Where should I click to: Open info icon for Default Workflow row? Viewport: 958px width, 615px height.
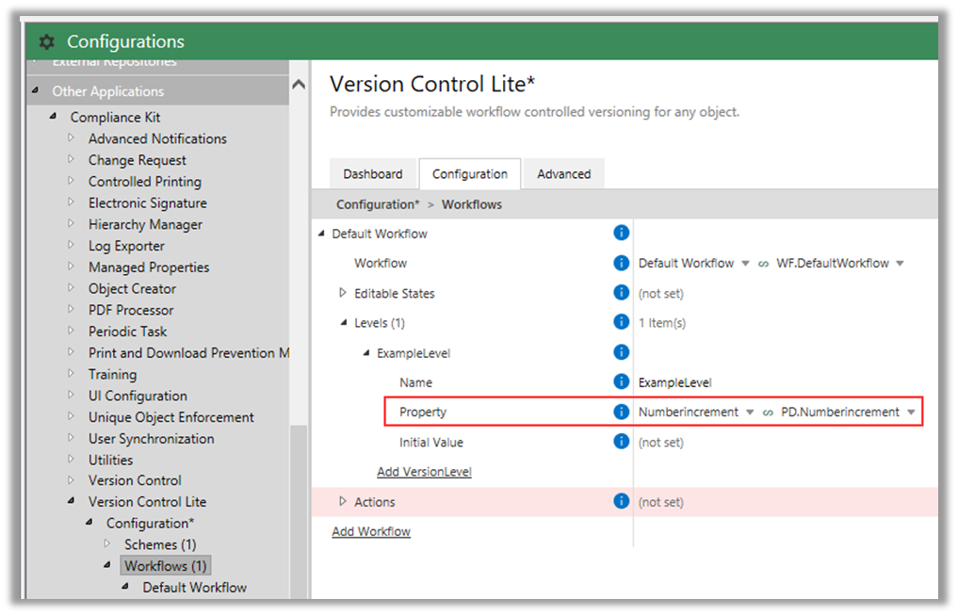pos(621,233)
